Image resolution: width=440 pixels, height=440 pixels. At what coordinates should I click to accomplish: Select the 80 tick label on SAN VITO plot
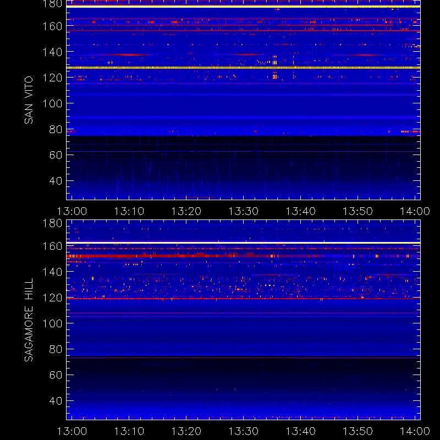56,129
